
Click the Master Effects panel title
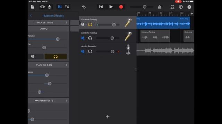point(53,16)
